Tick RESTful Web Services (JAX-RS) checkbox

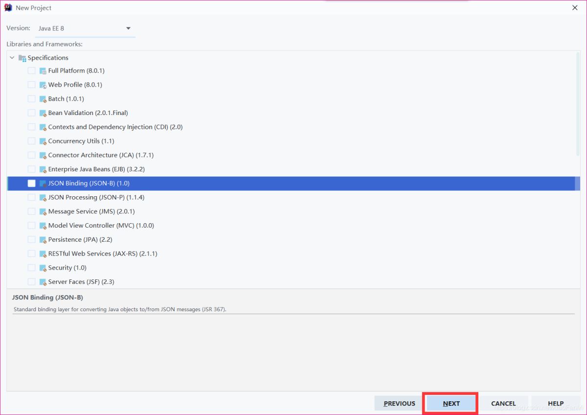tap(31, 254)
